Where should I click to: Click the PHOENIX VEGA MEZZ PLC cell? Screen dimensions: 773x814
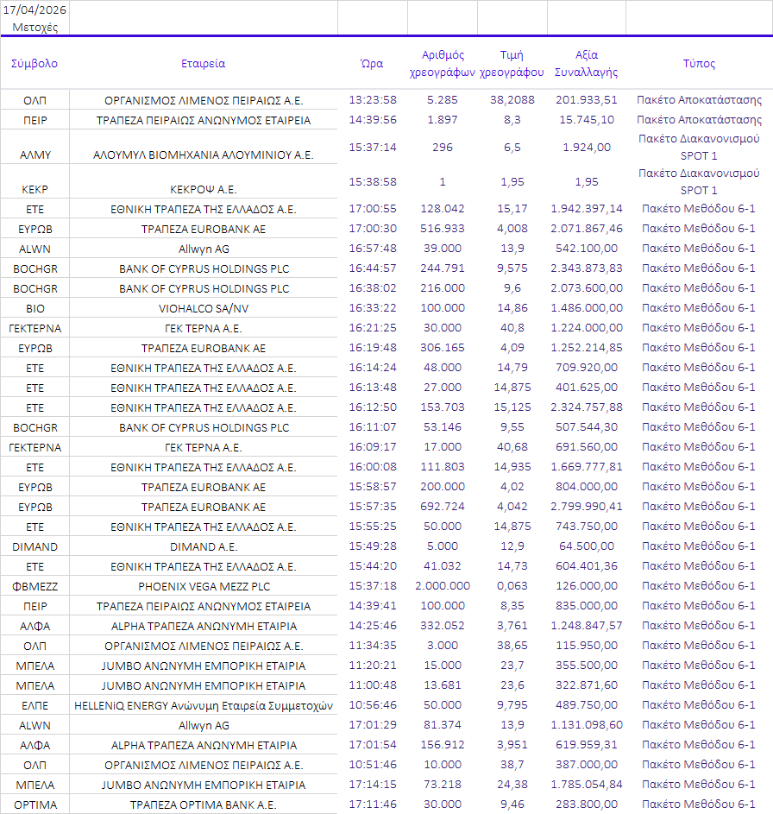click(x=204, y=587)
